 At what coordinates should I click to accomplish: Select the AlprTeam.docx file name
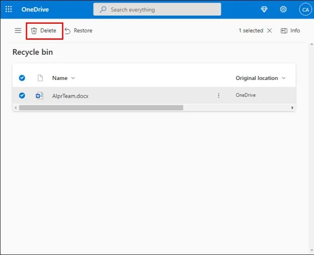70,96
